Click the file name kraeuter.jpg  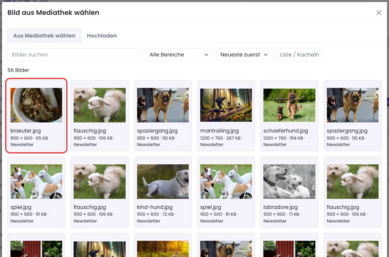pos(26,131)
